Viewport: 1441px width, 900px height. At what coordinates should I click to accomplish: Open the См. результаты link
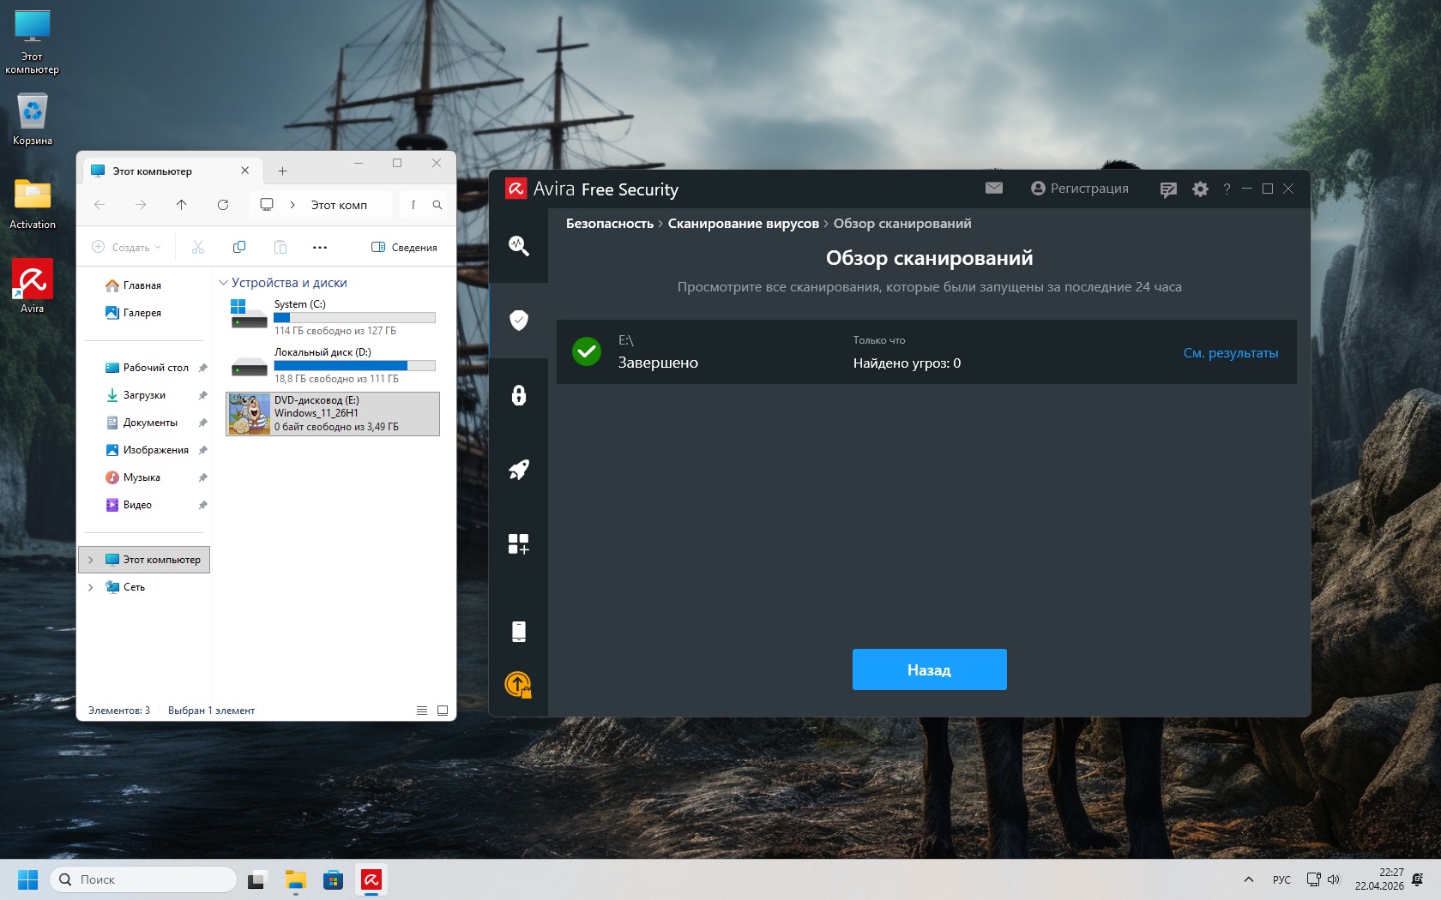pos(1230,353)
